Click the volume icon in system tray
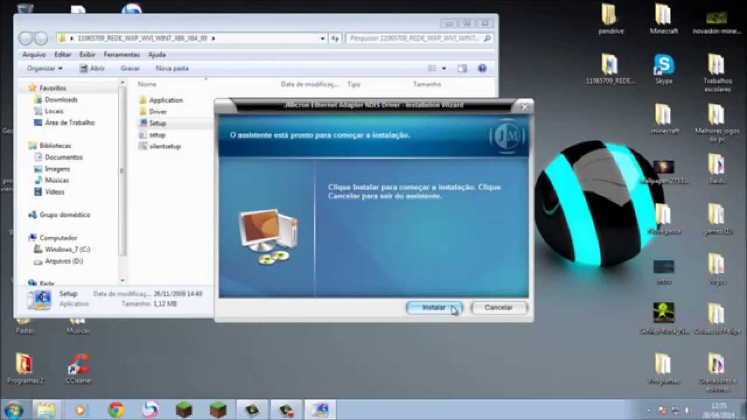Viewport: 747px width, 420px height. click(687, 410)
